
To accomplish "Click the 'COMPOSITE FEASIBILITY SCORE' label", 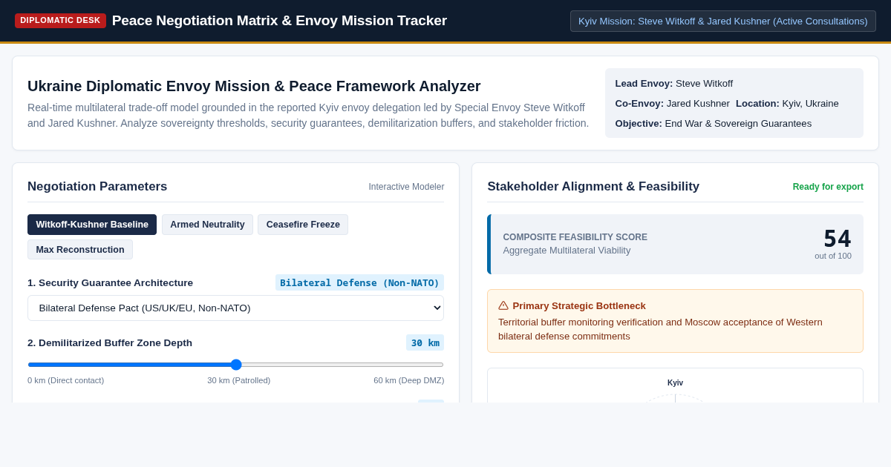I will click(575, 237).
